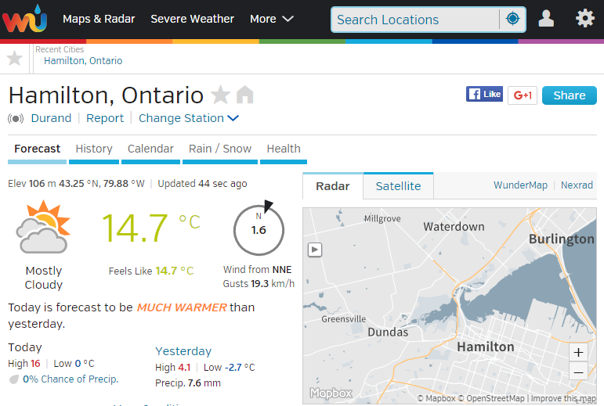Screen dimensions: 604x406
Task: Switch to the History tab
Action: pyautogui.click(x=94, y=149)
